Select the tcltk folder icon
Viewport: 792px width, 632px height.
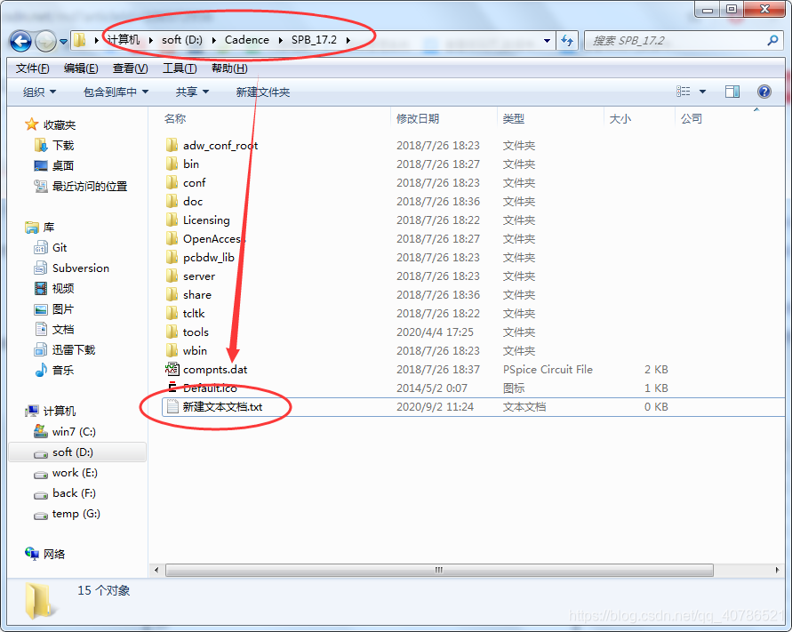[172, 314]
